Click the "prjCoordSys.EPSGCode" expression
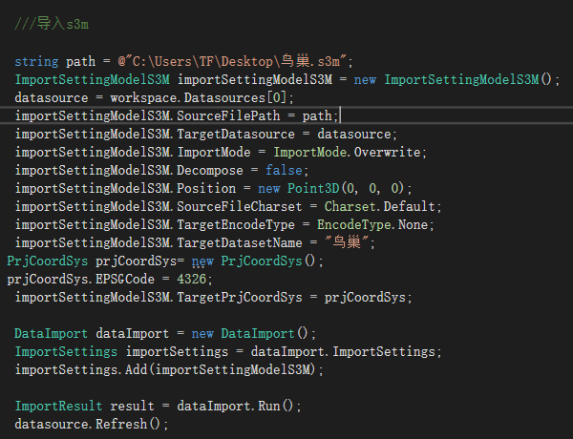The width and height of the screenshot is (573, 439). (81, 279)
